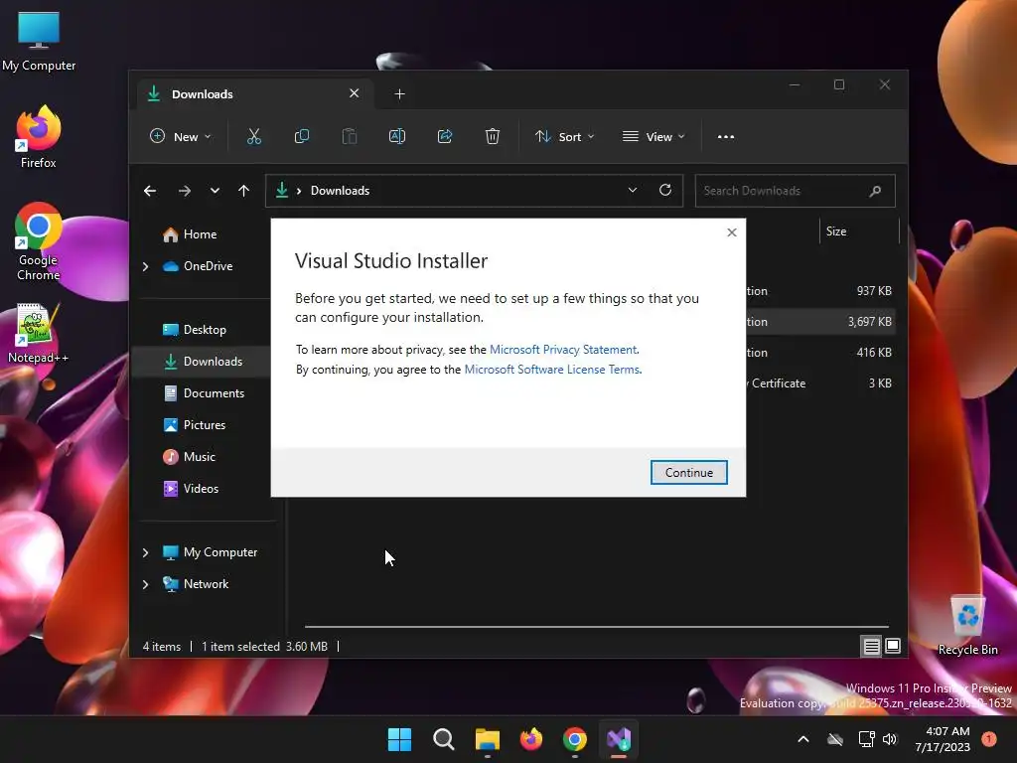Select the file row sized 937 KB
The image size is (1017, 763).
[x=820, y=291]
